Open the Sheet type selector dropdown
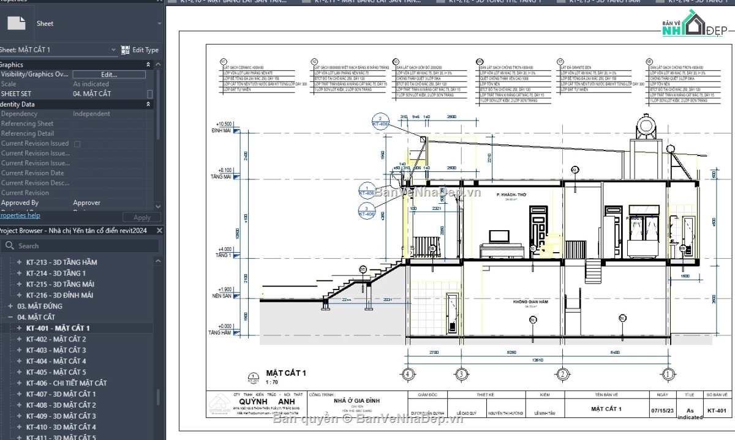This screenshot has height=440, width=735. (159, 23)
